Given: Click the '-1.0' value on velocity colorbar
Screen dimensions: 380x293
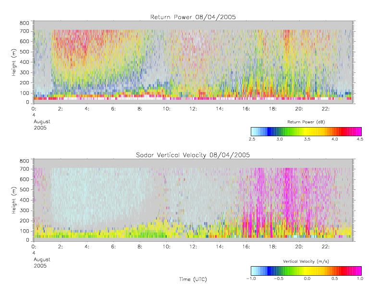Looking at the screenshot, I should coord(251,279).
